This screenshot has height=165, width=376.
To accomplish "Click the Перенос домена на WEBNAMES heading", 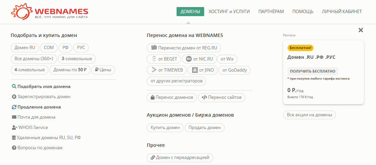I will click(185, 35).
